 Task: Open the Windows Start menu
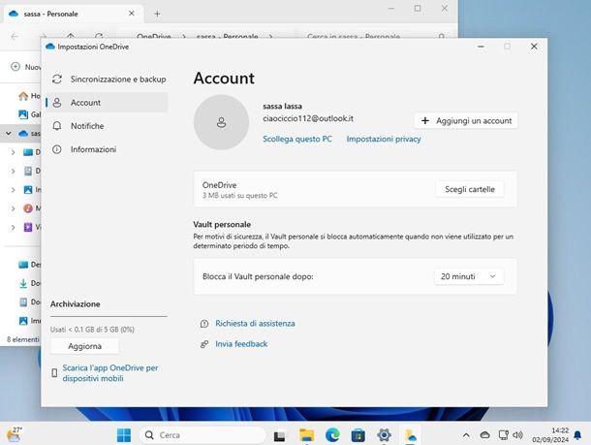tap(124, 435)
